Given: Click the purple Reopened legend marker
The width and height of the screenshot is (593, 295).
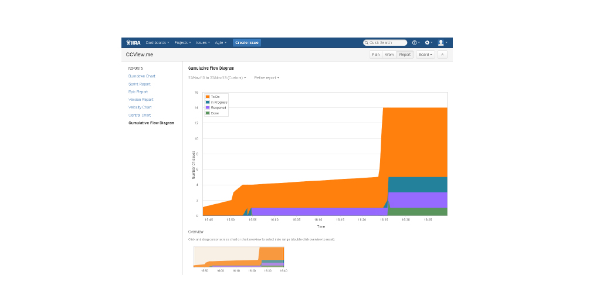Looking at the screenshot, I should click(208, 107).
